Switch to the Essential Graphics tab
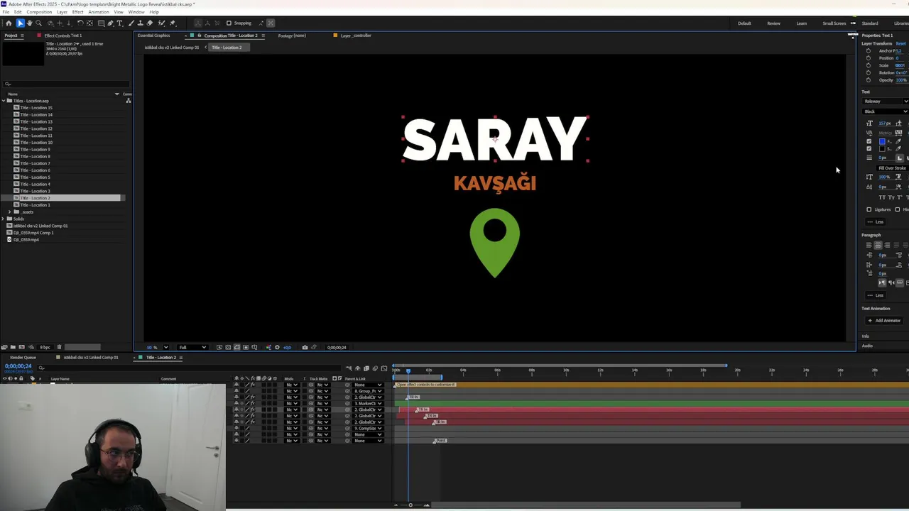The image size is (909, 511). click(153, 35)
